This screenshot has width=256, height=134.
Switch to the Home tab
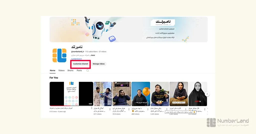[x=52, y=71]
